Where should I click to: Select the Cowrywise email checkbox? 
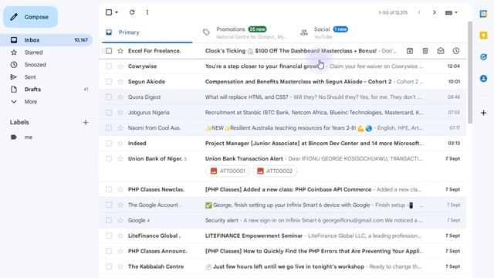(109, 66)
